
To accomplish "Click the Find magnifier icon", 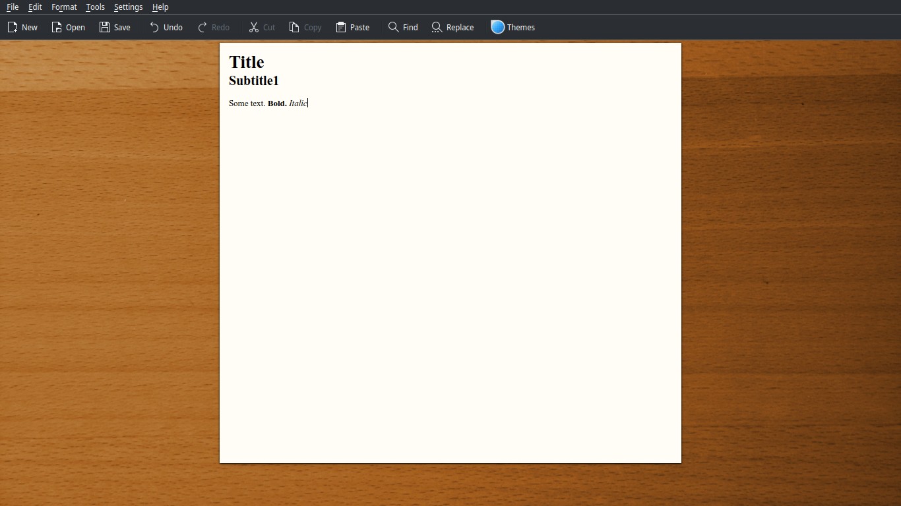I will [394, 27].
